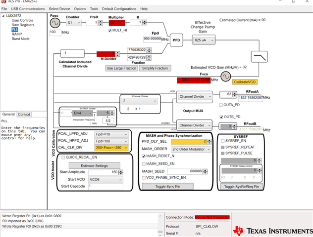Open the File menu

[4, 9]
